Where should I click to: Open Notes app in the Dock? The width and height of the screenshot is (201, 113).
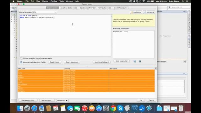pyautogui.click(x=63, y=108)
